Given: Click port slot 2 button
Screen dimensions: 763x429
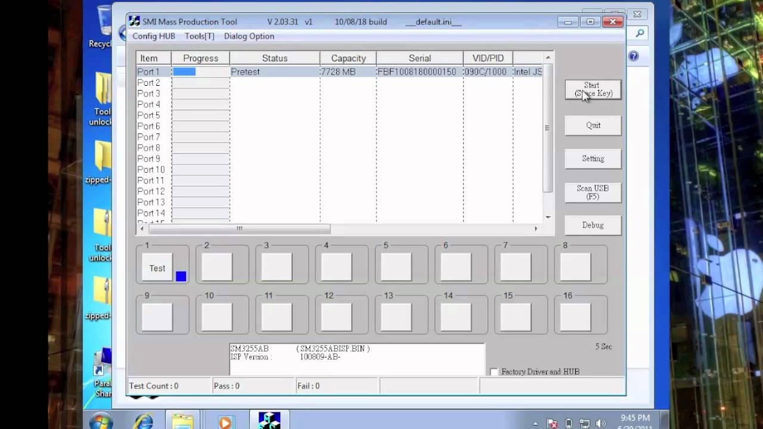Looking at the screenshot, I should click(x=217, y=267).
